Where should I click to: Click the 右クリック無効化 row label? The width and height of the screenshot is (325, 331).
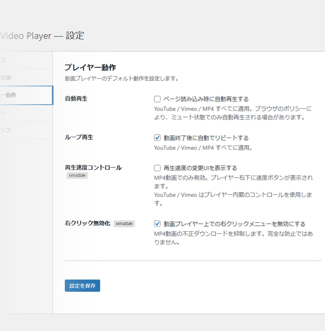click(87, 223)
